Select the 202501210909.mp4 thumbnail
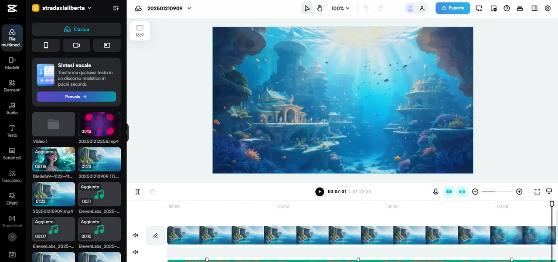Viewport: 558px width, 262px height. coord(54,194)
